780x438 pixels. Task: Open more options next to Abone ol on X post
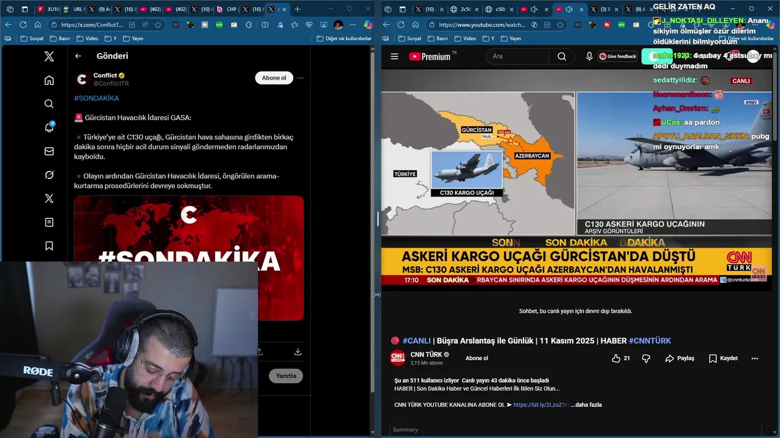300,78
